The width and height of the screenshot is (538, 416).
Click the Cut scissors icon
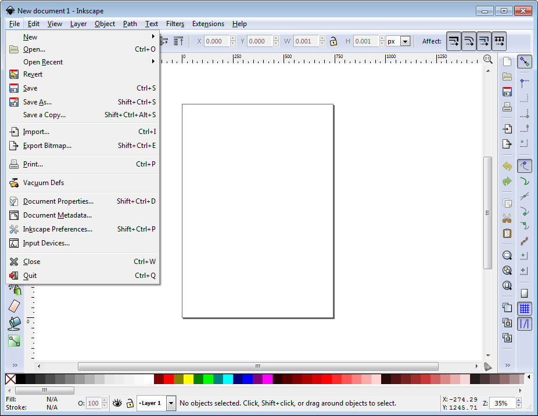click(507, 219)
